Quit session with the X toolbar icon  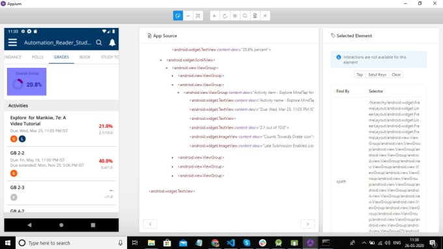tap(265, 16)
